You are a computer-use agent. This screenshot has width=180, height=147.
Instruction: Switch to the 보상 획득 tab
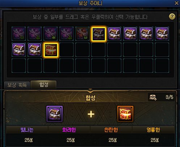click(x=17, y=85)
